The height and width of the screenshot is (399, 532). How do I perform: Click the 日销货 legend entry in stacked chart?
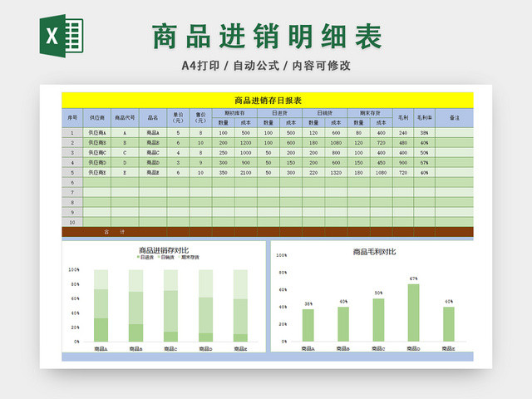(166, 258)
